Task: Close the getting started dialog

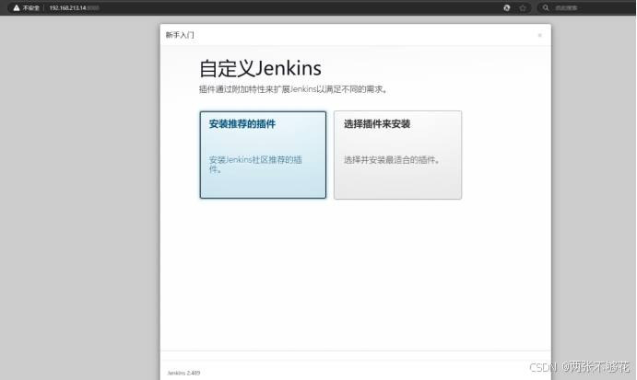Action: 539,35
